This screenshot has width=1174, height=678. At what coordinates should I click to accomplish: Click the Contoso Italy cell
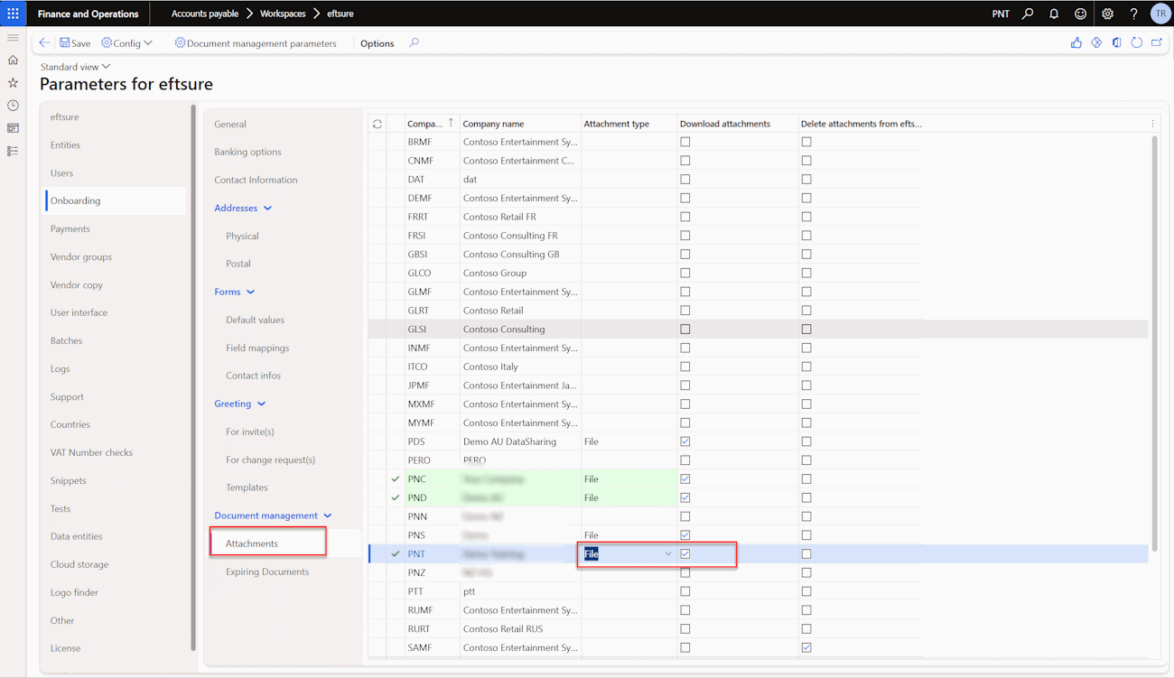point(520,367)
